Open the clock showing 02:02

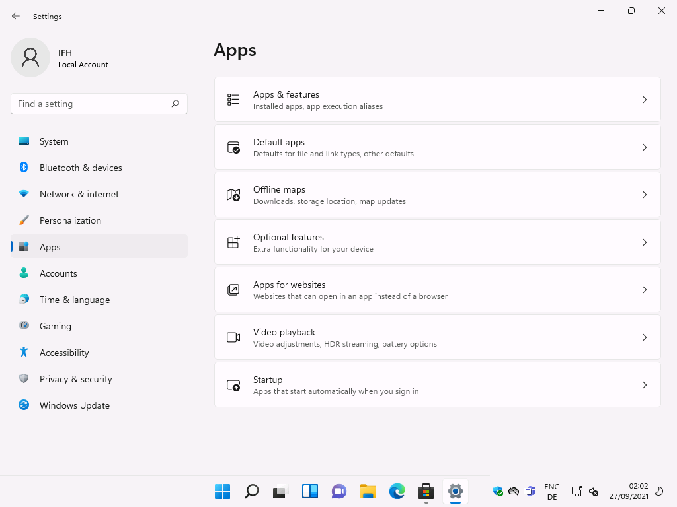629,491
